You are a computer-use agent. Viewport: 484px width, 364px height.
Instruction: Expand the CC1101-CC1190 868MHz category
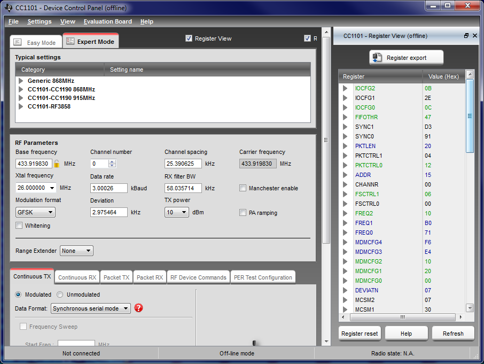pos(21,90)
